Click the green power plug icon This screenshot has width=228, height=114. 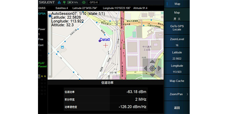64,2
